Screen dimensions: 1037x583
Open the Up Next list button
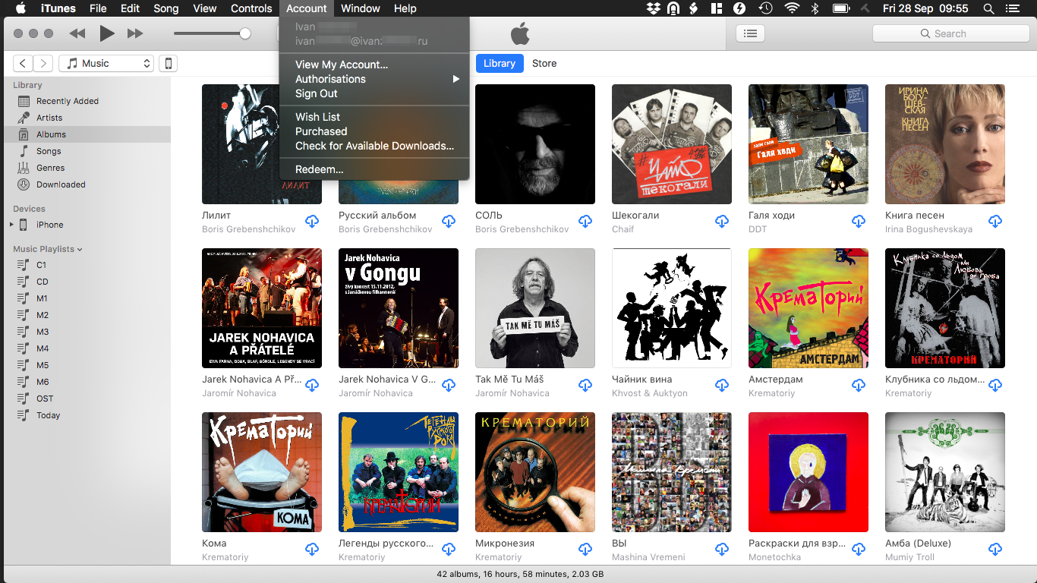[751, 33]
